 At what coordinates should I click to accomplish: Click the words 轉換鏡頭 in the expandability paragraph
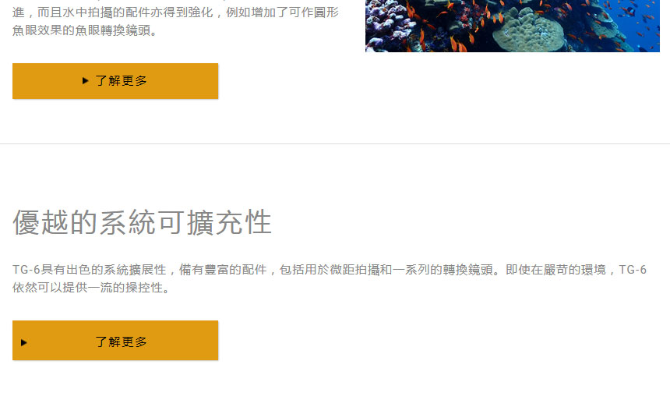click(468, 270)
